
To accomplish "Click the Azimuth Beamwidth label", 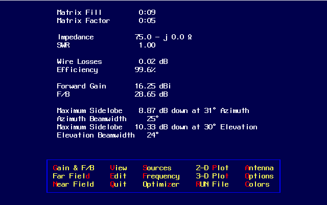I will click(x=92, y=119).
